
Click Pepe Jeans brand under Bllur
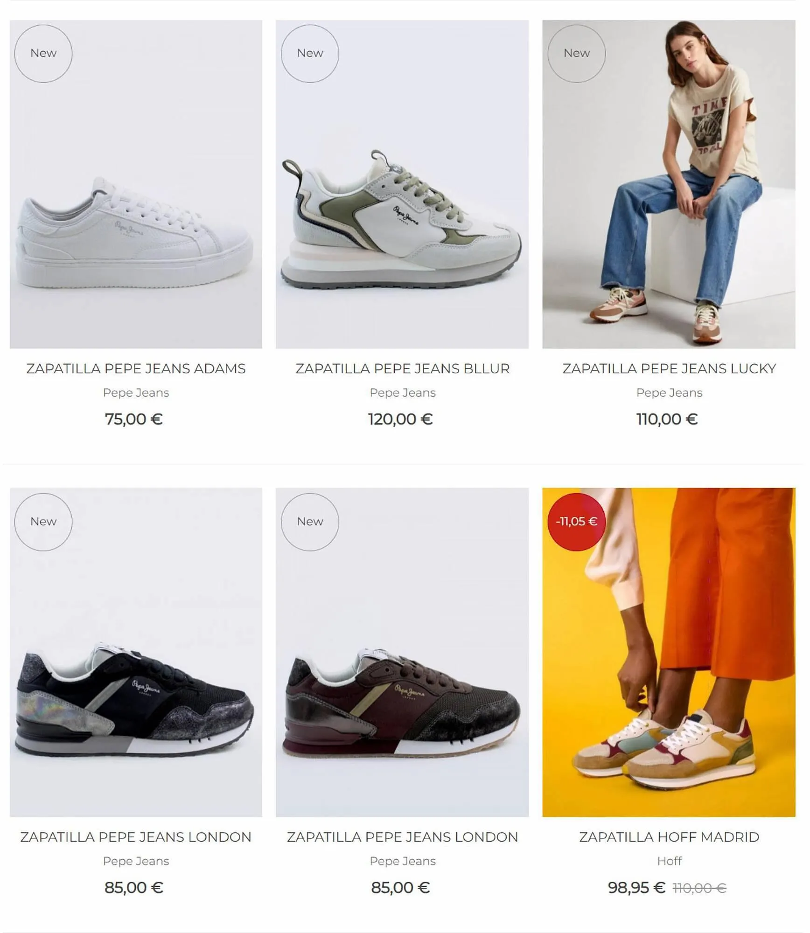tap(403, 393)
